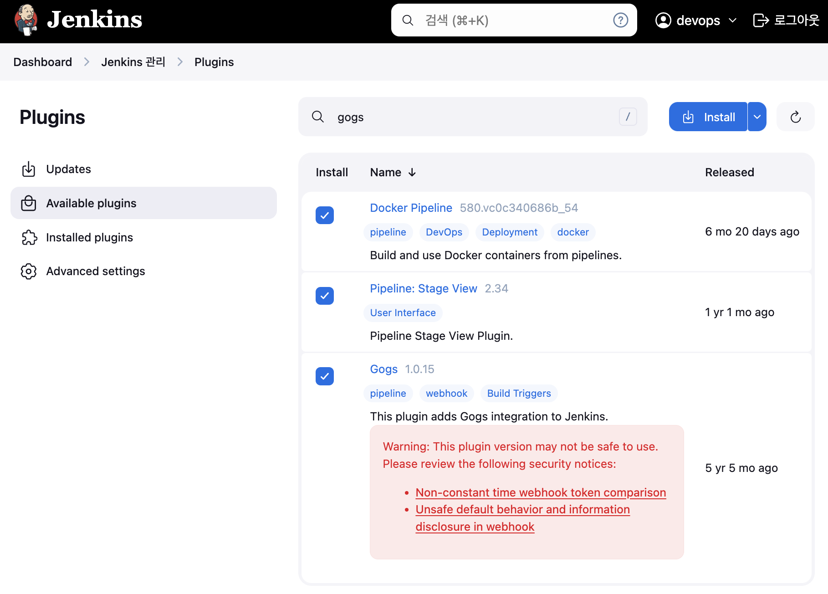Click the search magnifier icon in header
Screen dimensions: 828x594
pos(408,20)
